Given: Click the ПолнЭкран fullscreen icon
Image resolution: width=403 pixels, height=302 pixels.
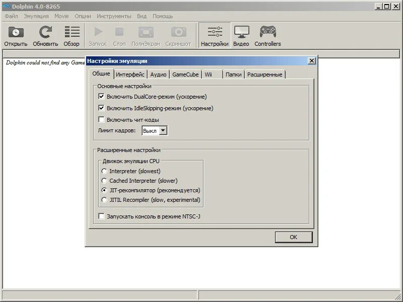Looking at the screenshot, I should point(146,32).
